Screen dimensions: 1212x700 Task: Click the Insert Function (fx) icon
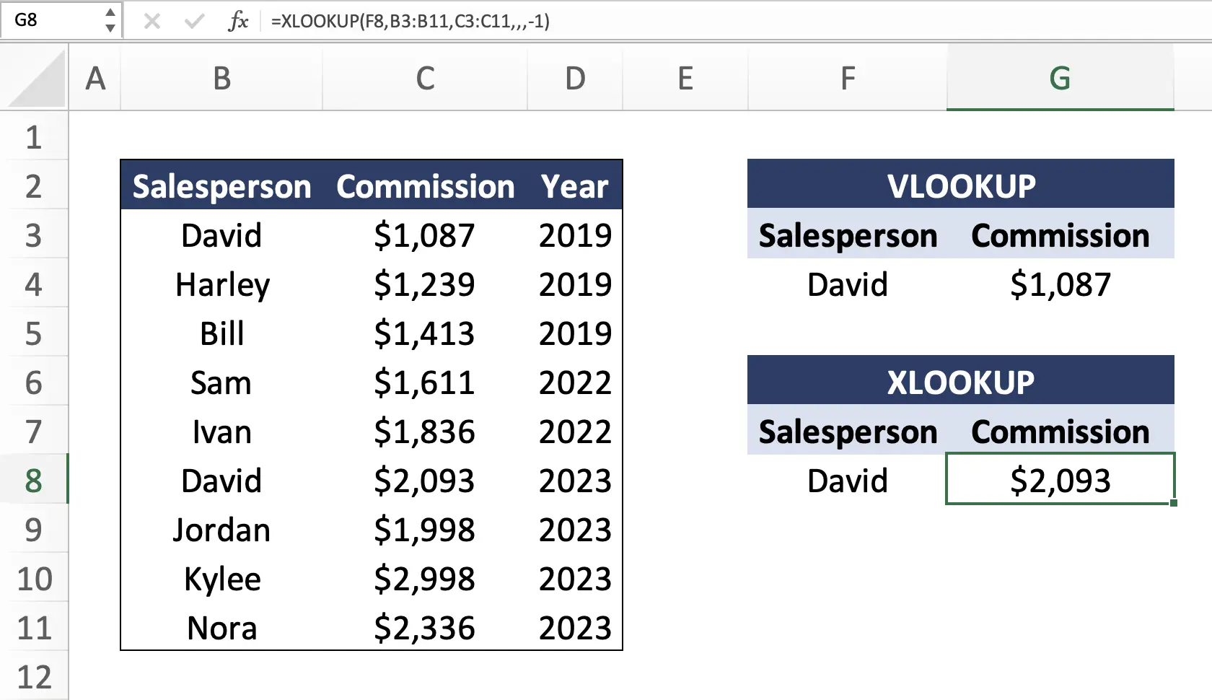239,21
